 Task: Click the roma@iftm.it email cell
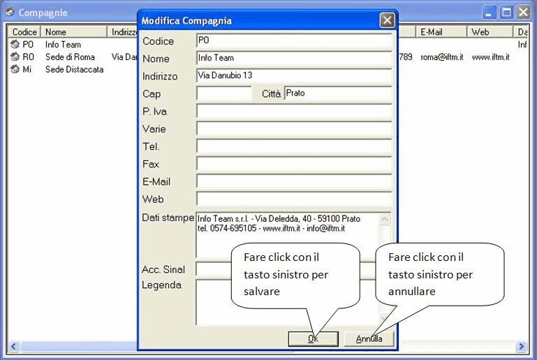(442, 57)
